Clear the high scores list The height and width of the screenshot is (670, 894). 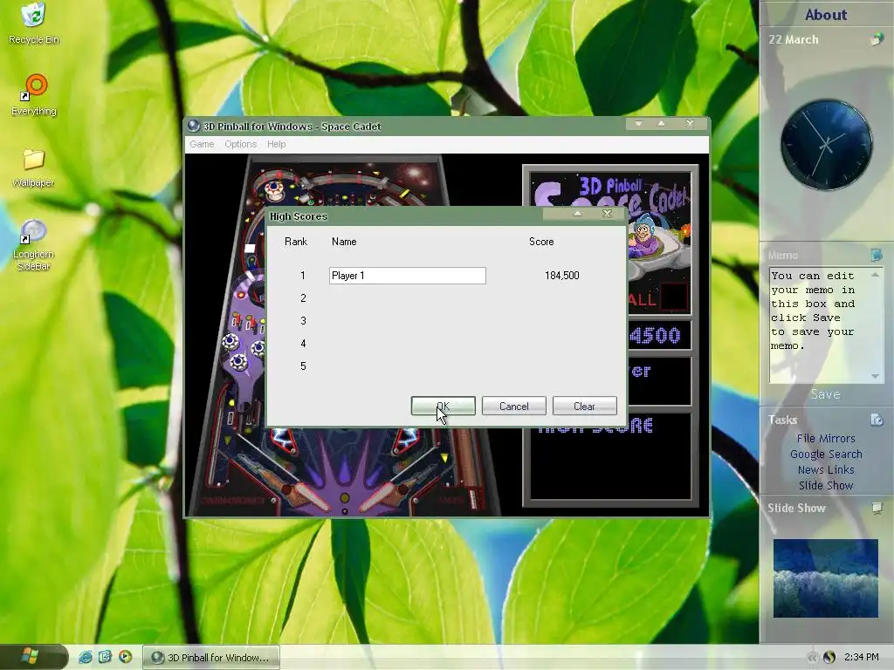[584, 407]
